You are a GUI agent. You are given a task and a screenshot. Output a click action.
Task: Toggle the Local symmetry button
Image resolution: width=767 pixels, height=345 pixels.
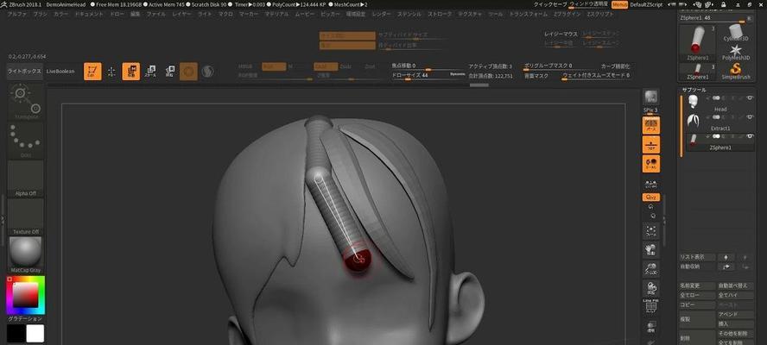tap(651, 164)
